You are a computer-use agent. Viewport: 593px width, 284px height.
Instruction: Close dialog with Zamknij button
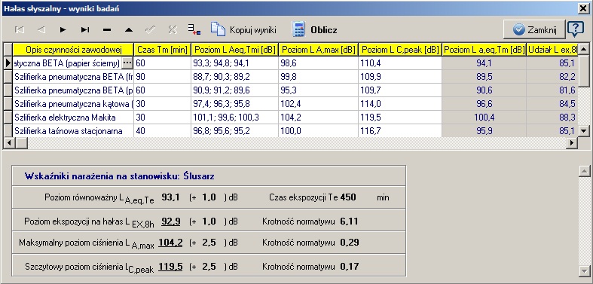click(534, 30)
